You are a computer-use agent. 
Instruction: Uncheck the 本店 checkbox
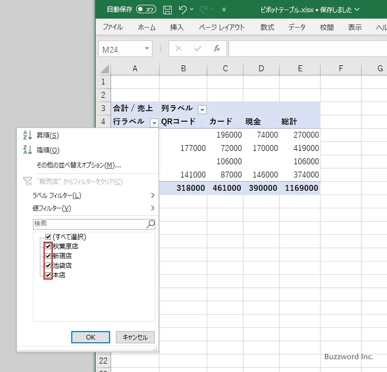(48, 275)
